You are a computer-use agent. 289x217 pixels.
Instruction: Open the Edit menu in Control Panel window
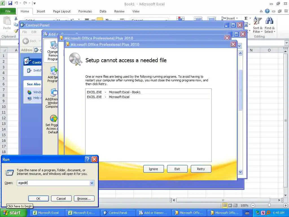point(34,32)
